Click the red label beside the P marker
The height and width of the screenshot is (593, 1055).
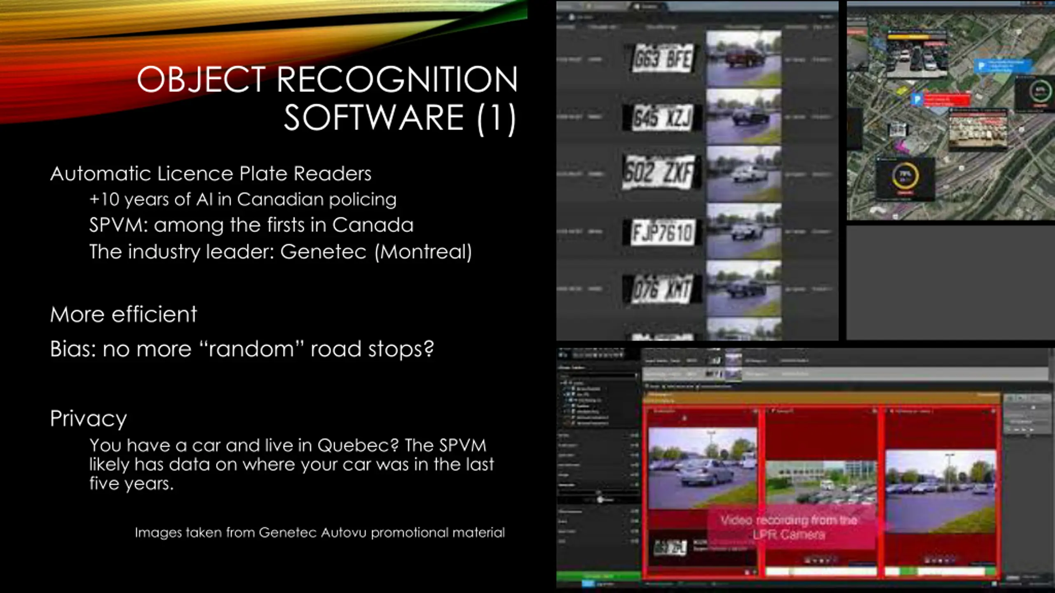946,99
